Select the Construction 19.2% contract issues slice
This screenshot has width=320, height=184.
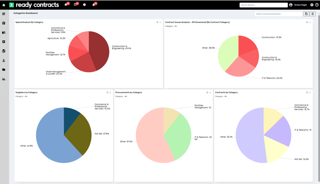point(246,45)
